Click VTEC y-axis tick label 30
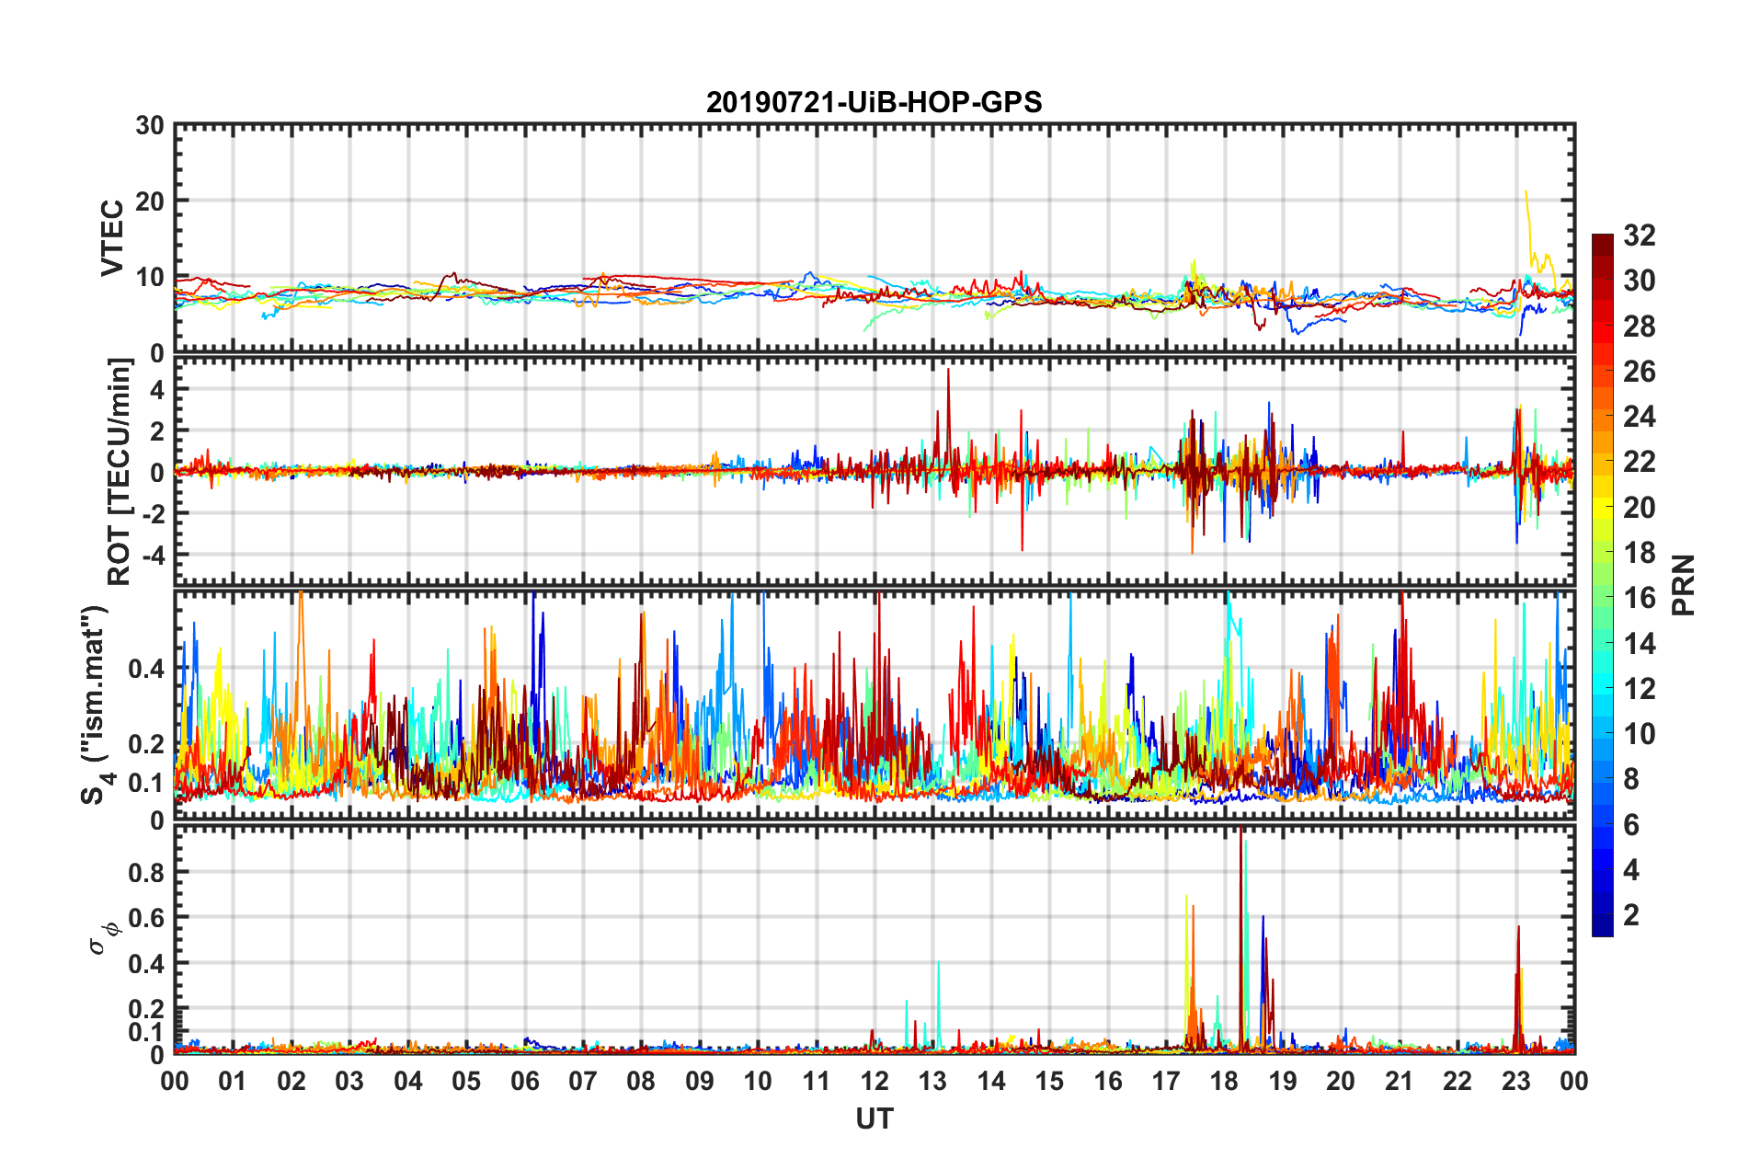 150,126
